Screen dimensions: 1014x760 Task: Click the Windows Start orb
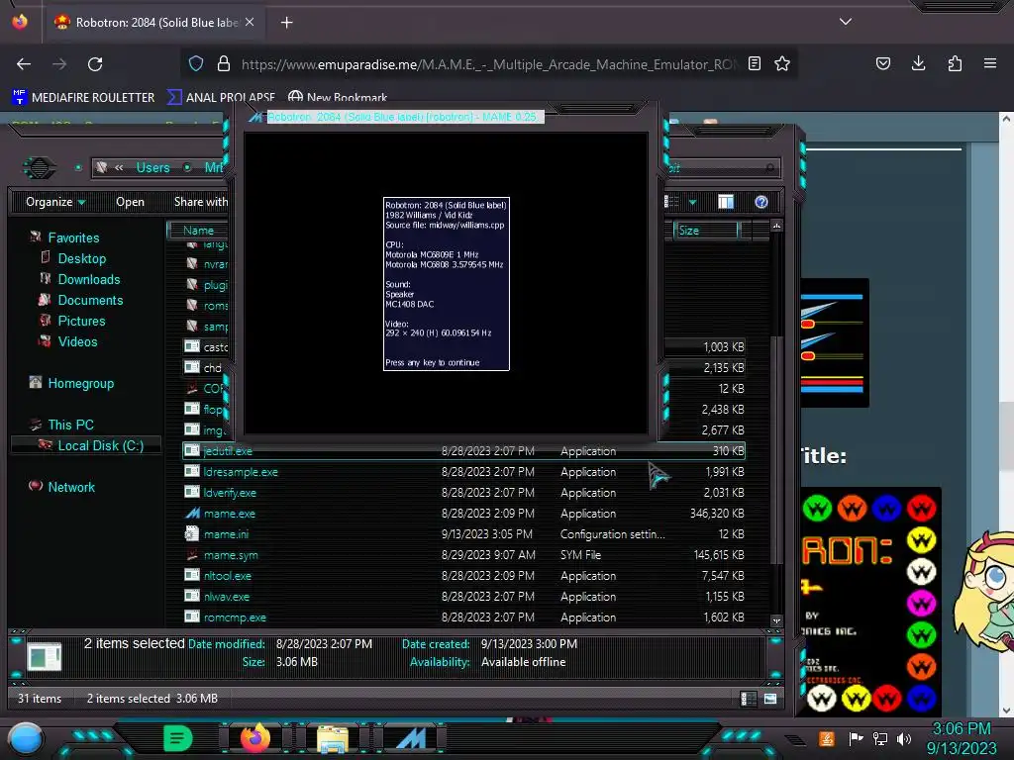point(26,738)
